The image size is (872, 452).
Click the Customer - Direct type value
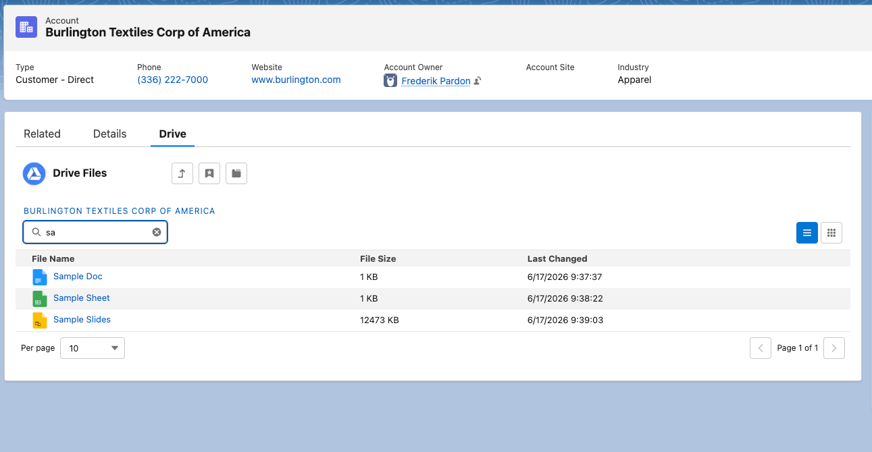point(55,80)
